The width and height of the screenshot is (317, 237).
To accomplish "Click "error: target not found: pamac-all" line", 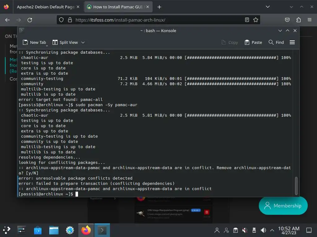I will pos(61,99).
